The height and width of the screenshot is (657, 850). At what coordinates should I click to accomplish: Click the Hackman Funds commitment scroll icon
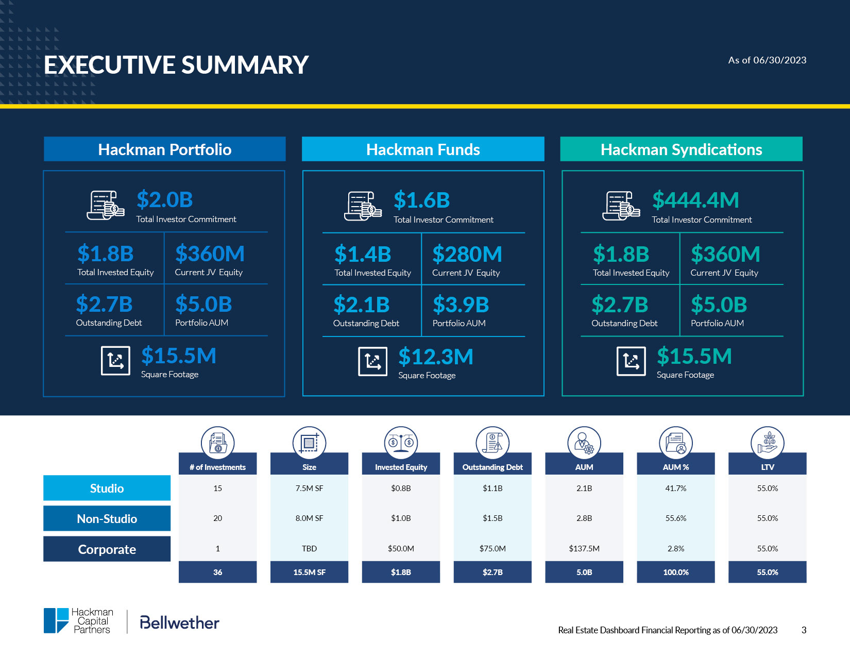click(363, 206)
